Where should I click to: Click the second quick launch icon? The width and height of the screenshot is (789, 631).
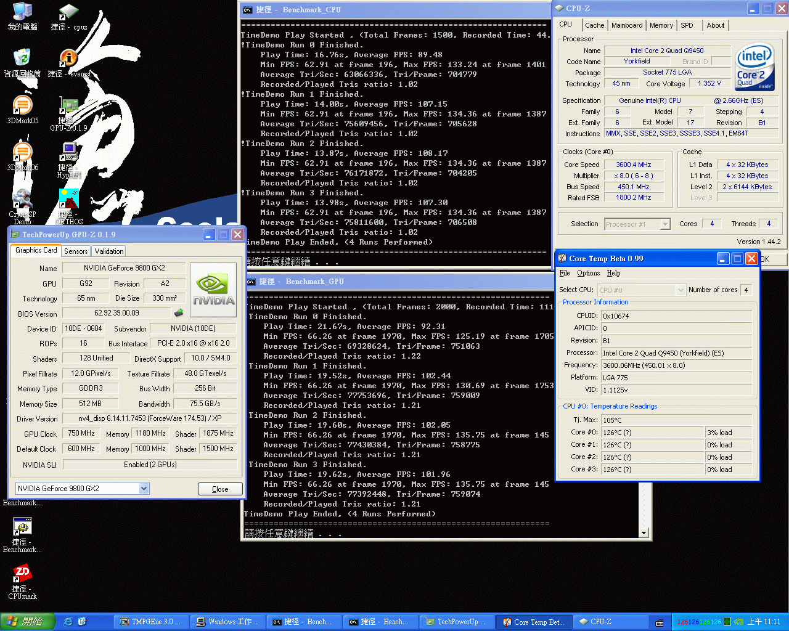click(82, 622)
